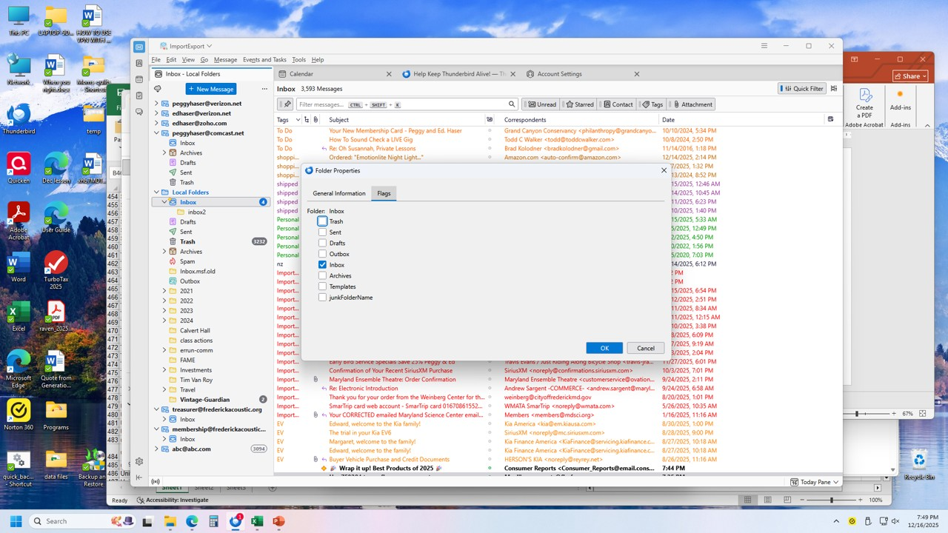Expand the 2021 folder in Local Folders
The image size is (948, 533).
[x=164, y=291]
